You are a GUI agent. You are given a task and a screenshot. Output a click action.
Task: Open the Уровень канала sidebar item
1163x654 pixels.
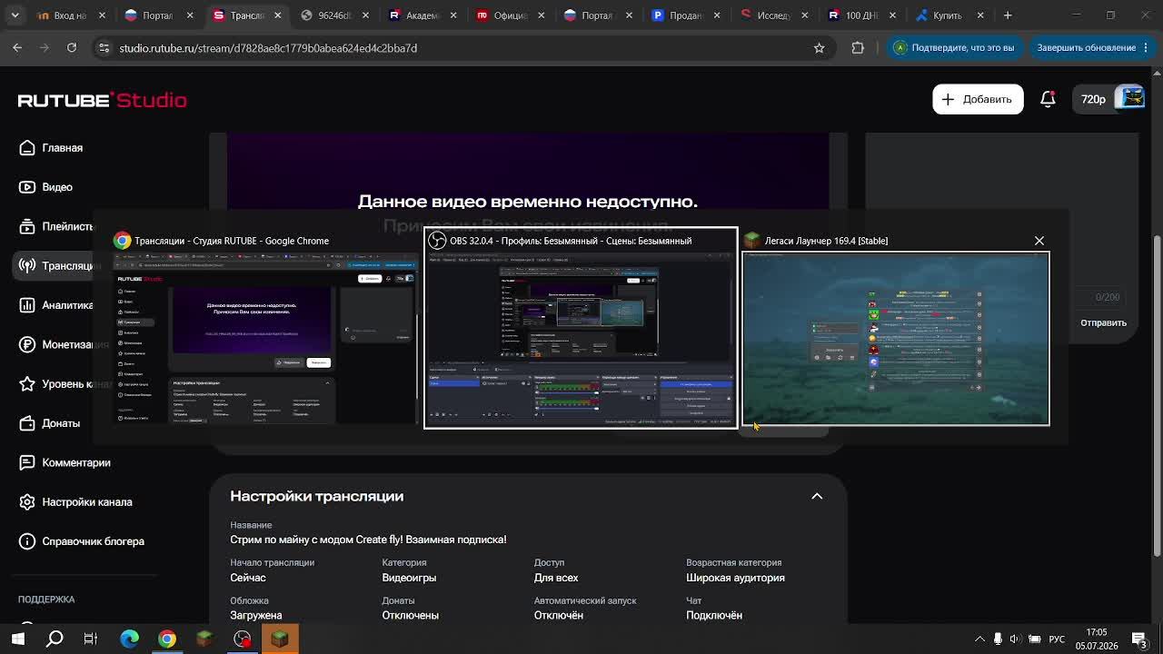pos(65,384)
